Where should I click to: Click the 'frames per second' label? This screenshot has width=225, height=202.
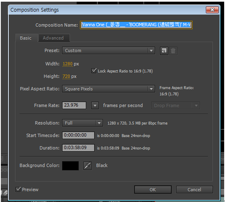click(123, 105)
